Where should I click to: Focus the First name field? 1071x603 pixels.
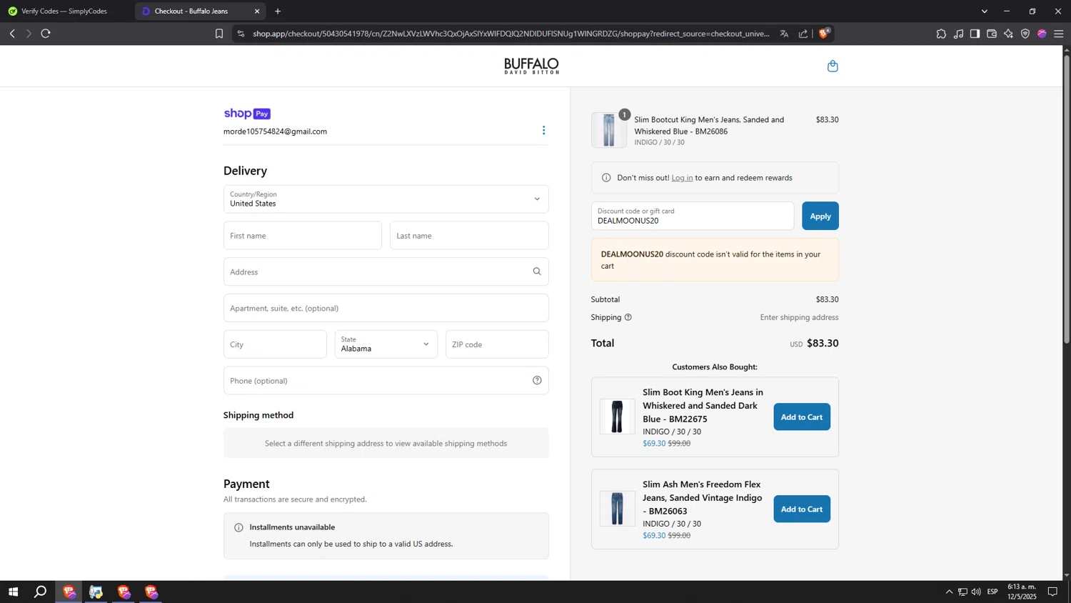click(303, 236)
